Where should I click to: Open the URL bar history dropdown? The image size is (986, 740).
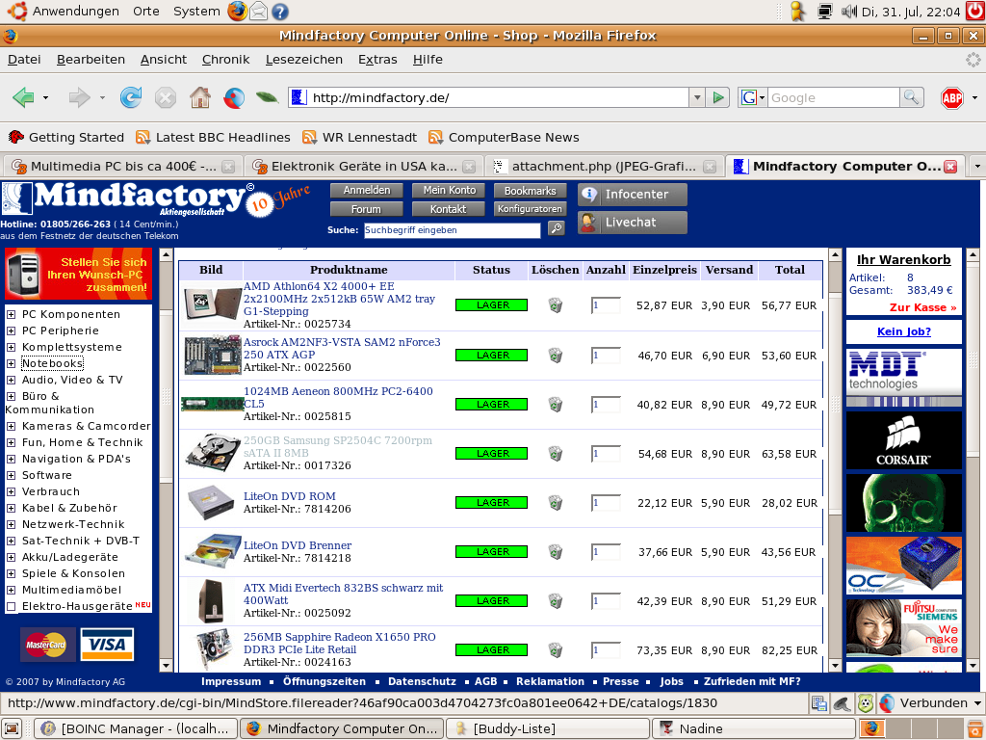click(697, 97)
